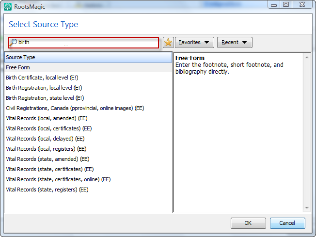316x237 pixels.
Task: Pick Vital Records (local, delayed) (EE)
Action: point(88,139)
